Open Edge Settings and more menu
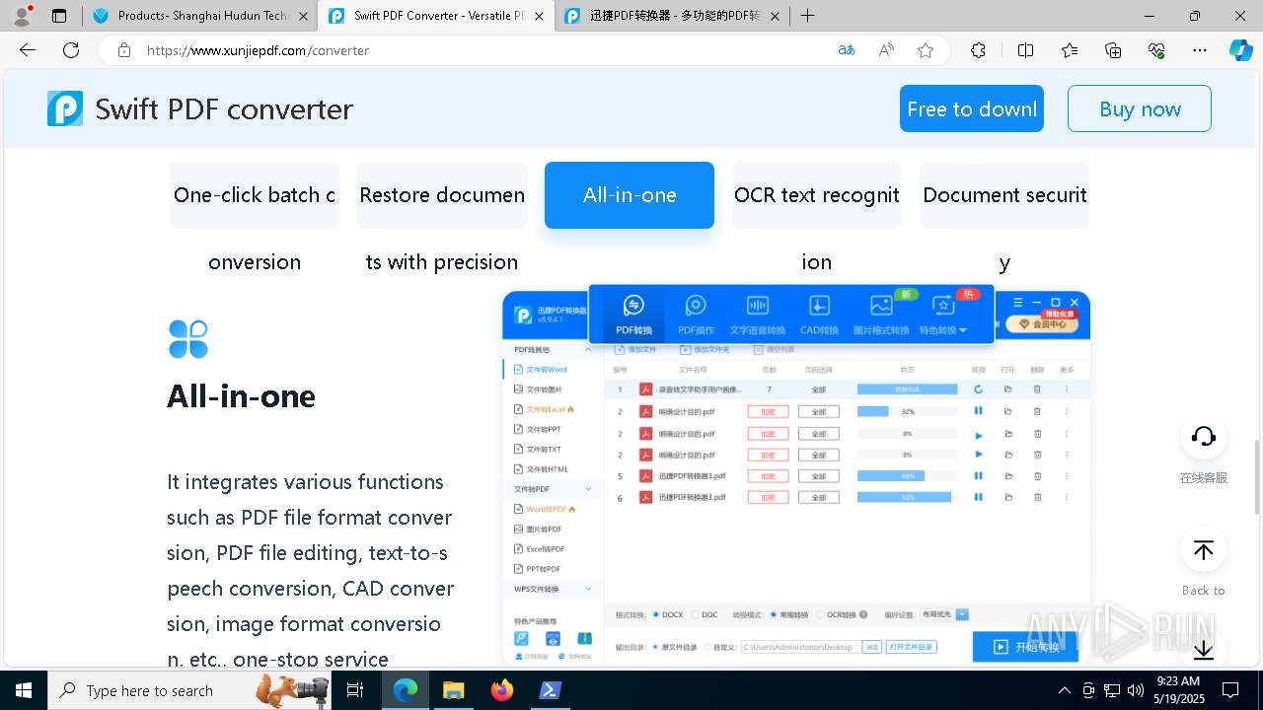The width and height of the screenshot is (1263, 710). 1200,50
